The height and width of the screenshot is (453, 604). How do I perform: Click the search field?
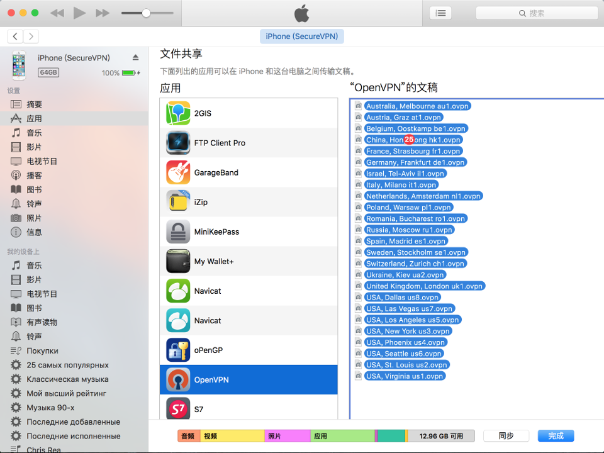(537, 13)
